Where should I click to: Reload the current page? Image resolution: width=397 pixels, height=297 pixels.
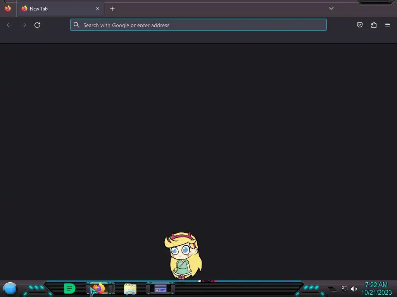coord(37,25)
